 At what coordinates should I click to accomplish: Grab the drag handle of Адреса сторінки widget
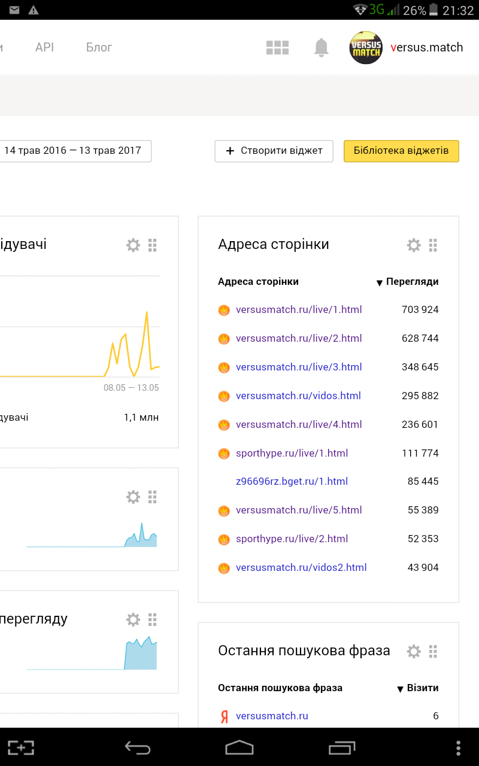click(433, 245)
